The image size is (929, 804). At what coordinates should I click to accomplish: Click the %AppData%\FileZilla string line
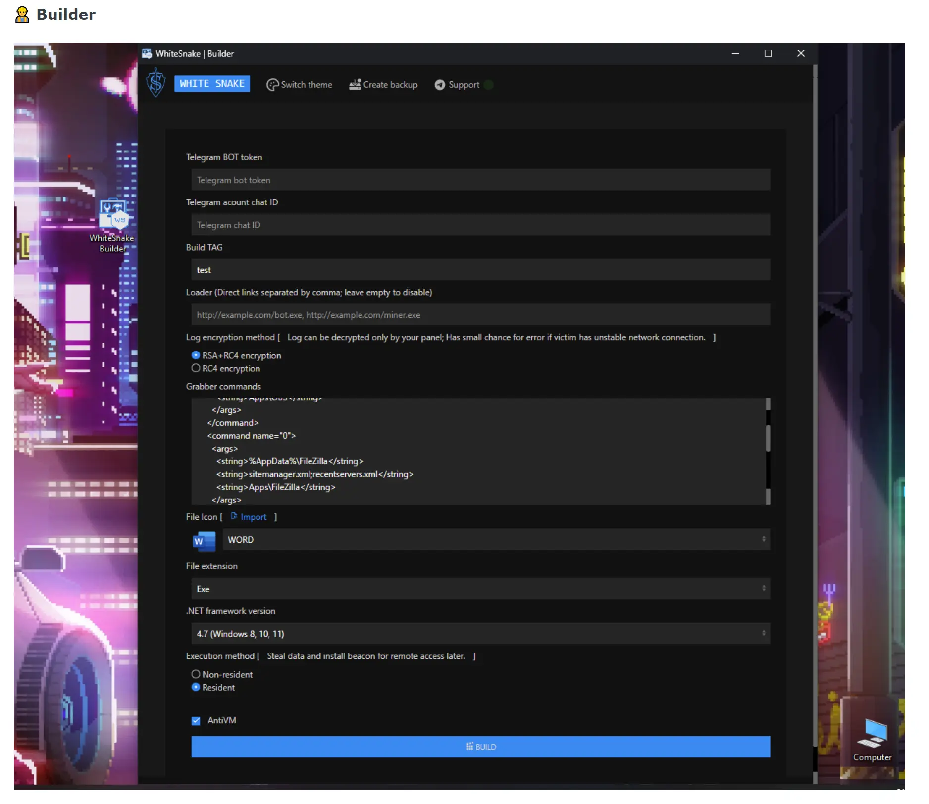point(290,461)
